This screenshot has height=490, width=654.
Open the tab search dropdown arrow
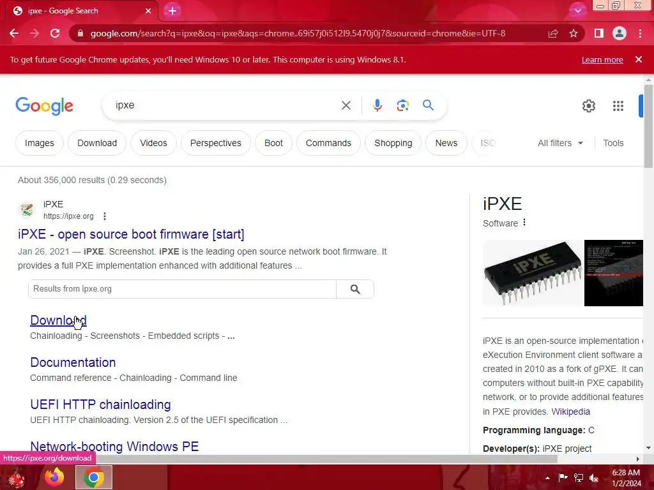tap(577, 11)
